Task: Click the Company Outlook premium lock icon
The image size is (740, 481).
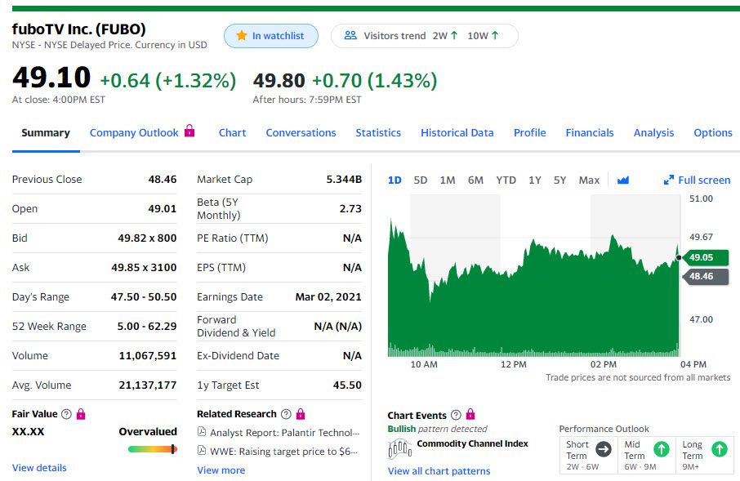Action: point(189,131)
